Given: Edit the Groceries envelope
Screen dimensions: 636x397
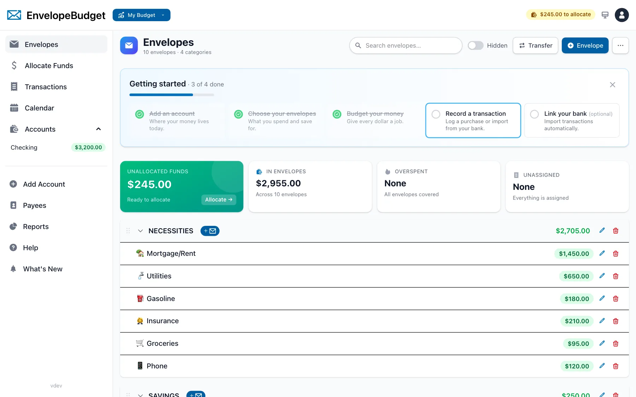Looking at the screenshot, I should [x=602, y=343].
